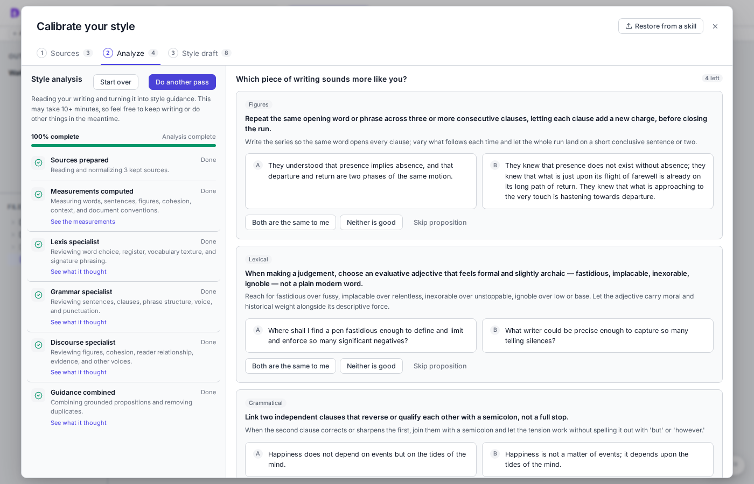The height and width of the screenshot is (484, 754).
Task: Click Restore from a skill button
Action: tap(661, 26)
